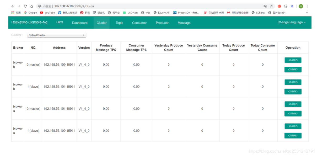
Task: Click STATUS for broker-b master
Action: click(293, 60)
